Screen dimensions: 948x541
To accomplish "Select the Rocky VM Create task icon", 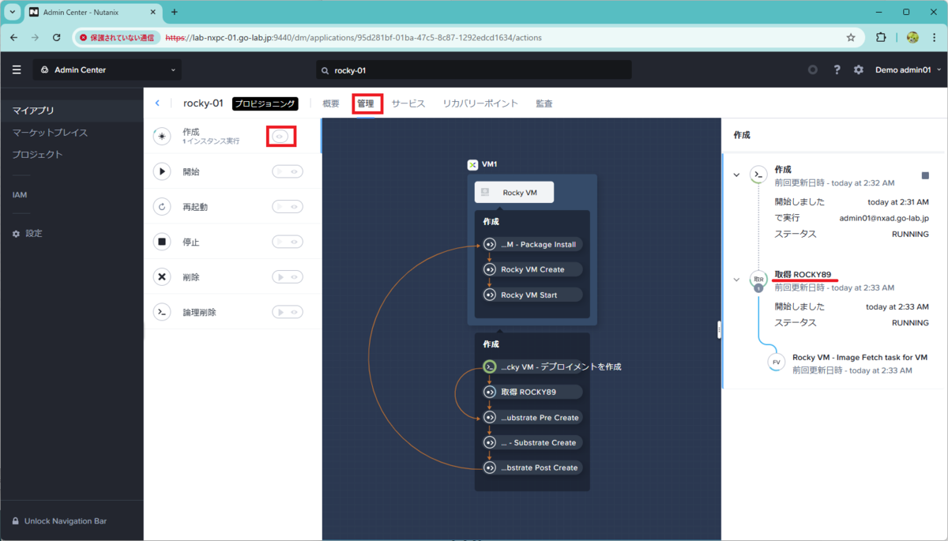I will point(489,269).
